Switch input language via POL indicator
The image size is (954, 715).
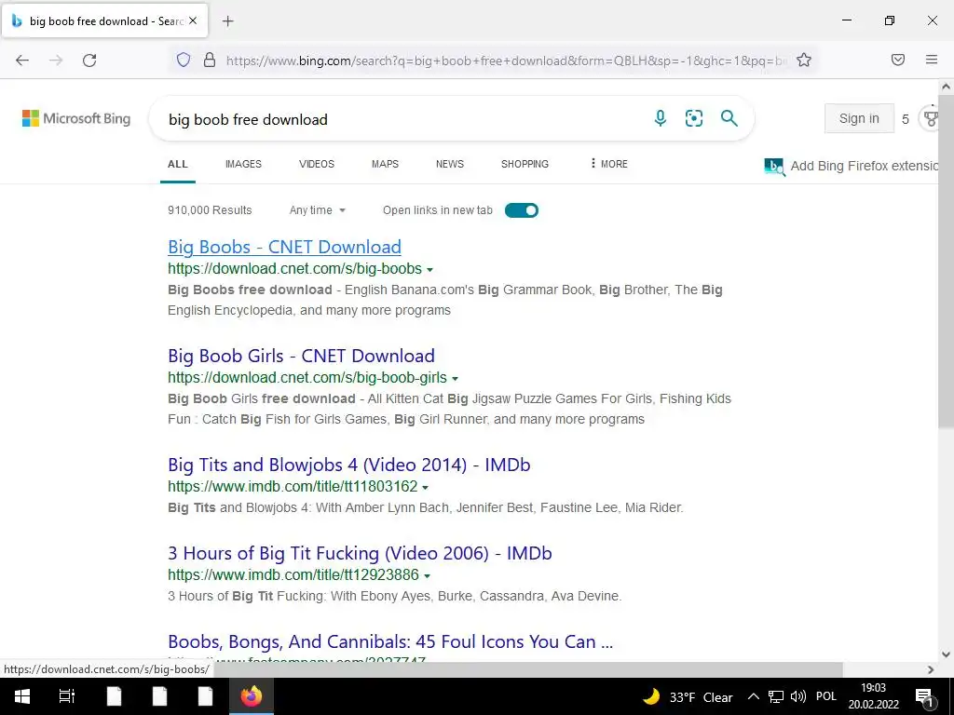point(826,696)
